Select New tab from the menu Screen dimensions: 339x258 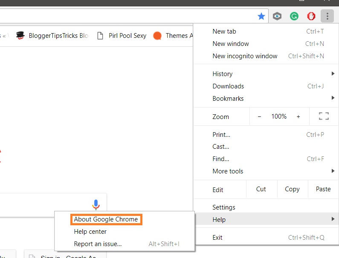(x=266, y=31)
